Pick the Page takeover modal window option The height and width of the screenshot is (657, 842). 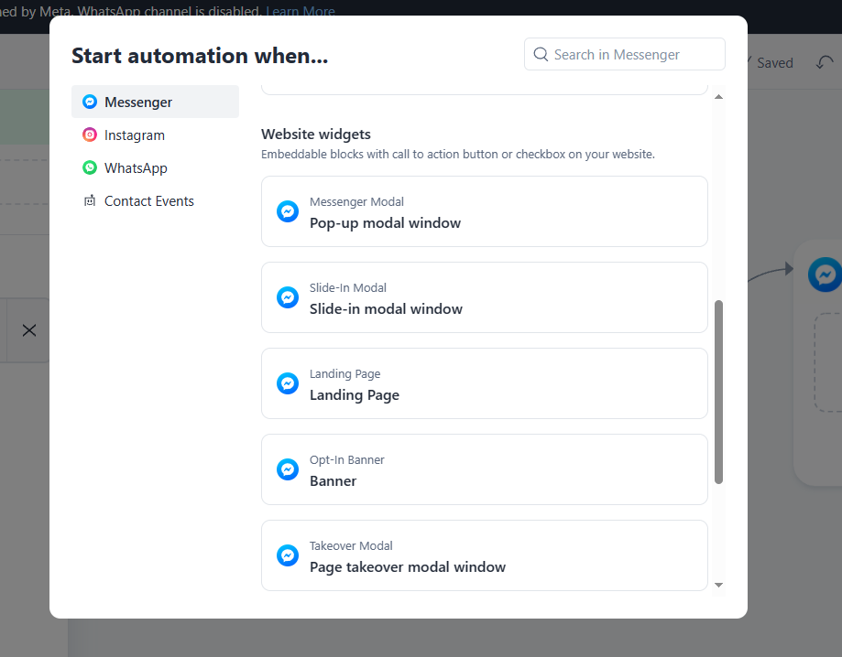tap(484, 555)
